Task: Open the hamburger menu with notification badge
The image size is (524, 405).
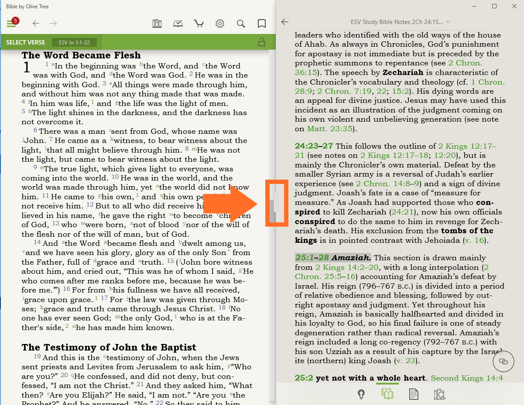Action: [x=11, y=24]
